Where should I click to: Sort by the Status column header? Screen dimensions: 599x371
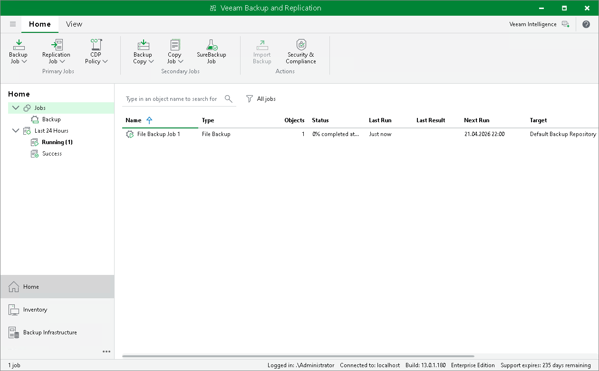tap(320, 120)
